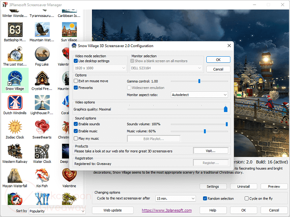Choose the Koi Fish screensaver icon
Image resolution: width=290 pixels, height=217 pixels.
(x=42, y=176)
